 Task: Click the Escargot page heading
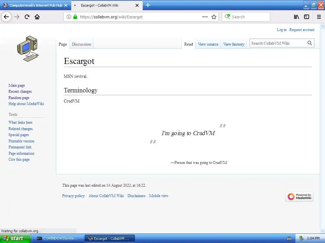coord(79,61)
